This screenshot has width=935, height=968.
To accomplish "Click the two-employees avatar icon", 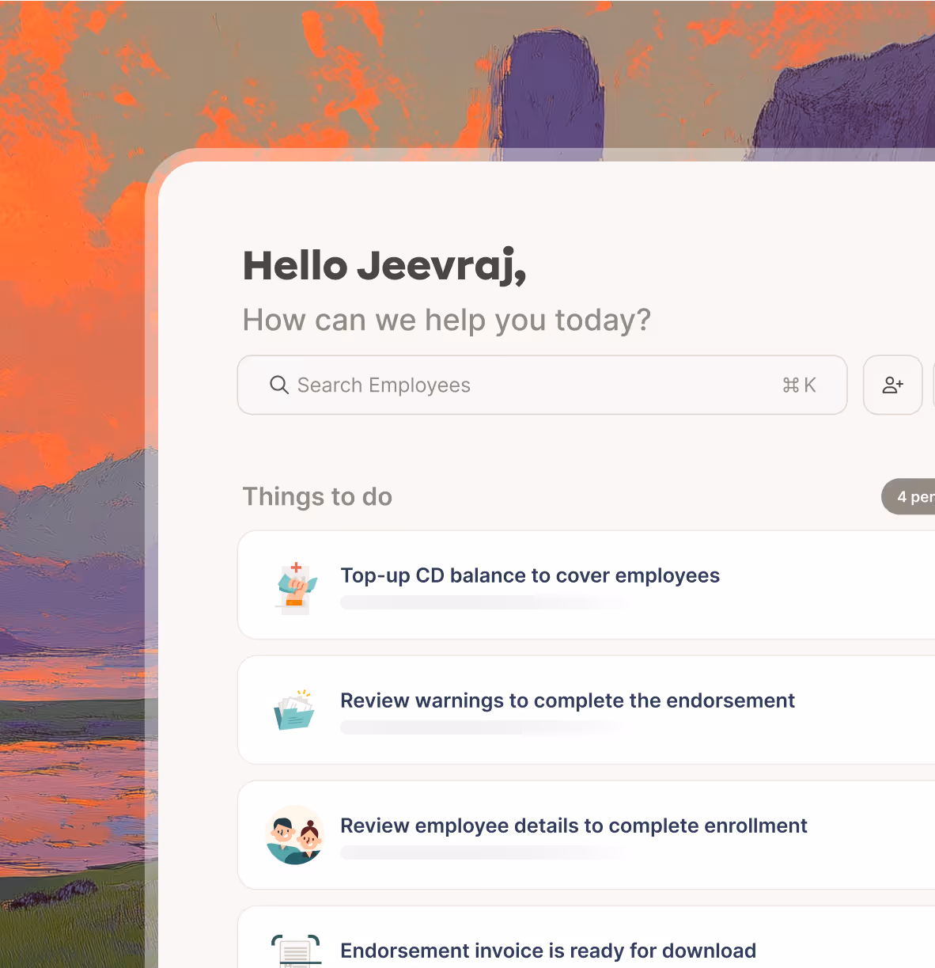I will pyautogui.click(x=295, y=835).
